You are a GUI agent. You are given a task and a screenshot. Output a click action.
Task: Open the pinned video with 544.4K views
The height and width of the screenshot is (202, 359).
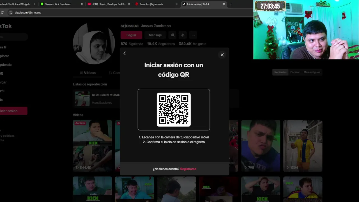[92, 146]
